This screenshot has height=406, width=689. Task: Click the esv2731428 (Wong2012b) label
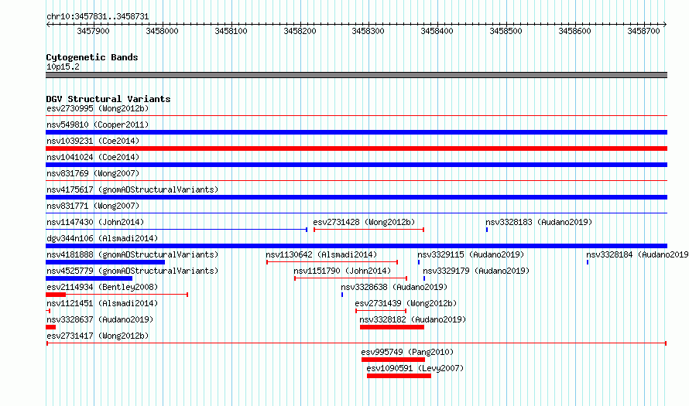364,222
